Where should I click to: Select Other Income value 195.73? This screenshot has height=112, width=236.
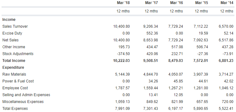(x=124, y=47)
